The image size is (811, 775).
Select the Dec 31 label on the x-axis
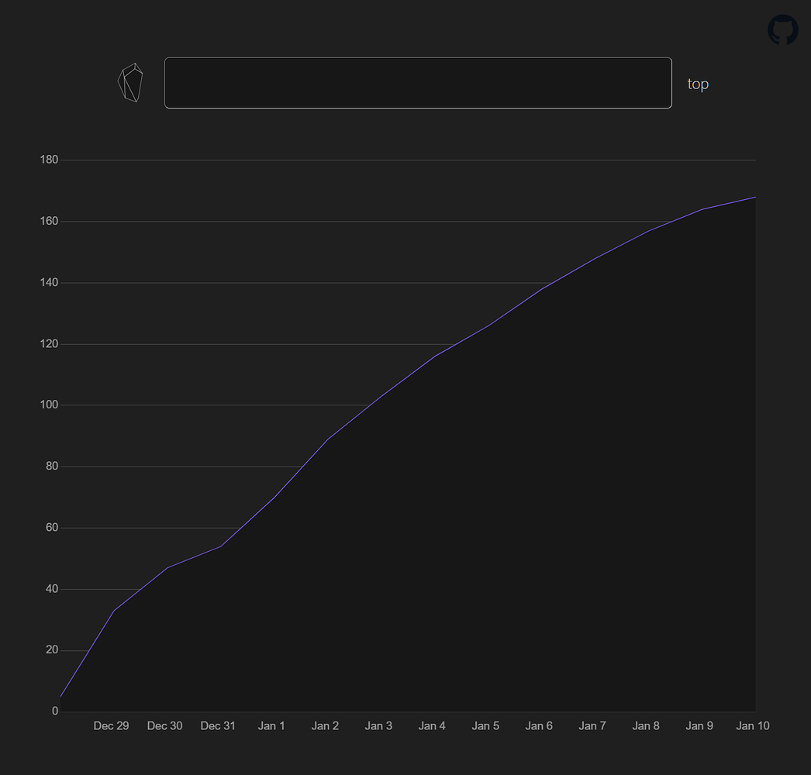point(218,725)
